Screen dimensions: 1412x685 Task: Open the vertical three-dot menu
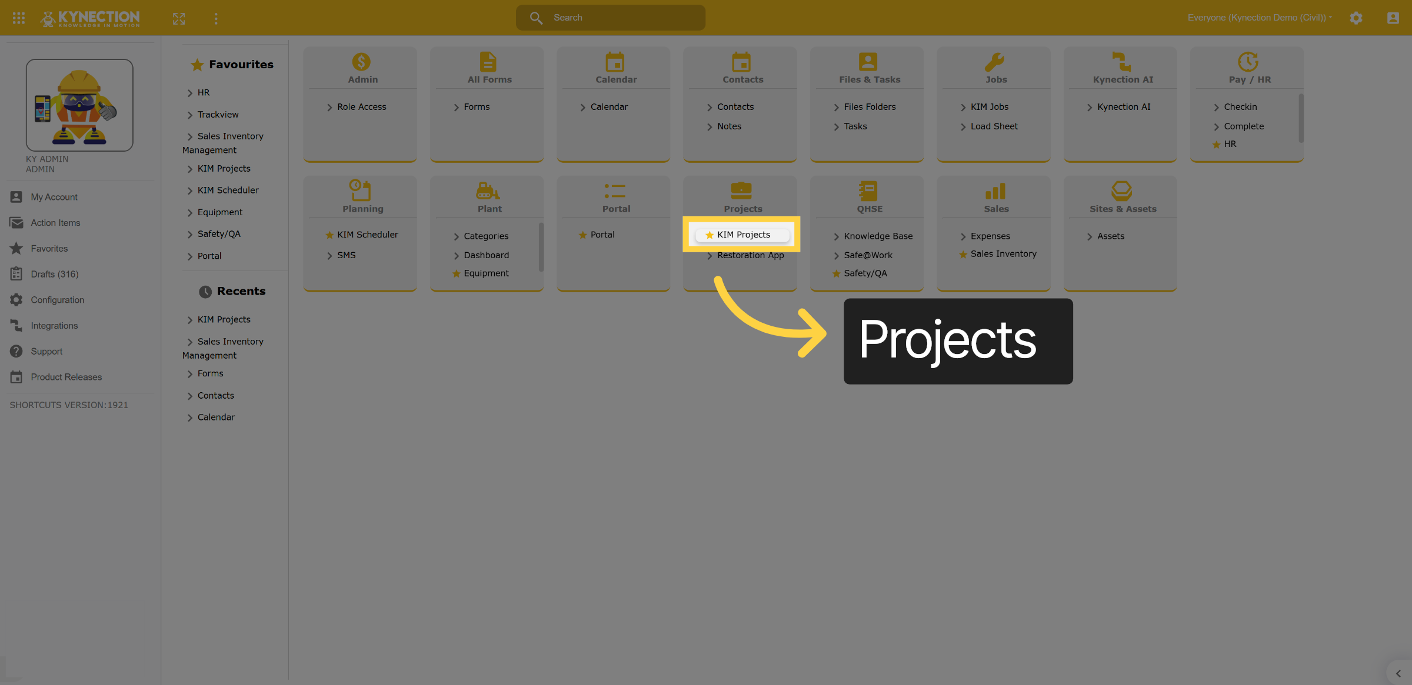[x=216, y=18]
